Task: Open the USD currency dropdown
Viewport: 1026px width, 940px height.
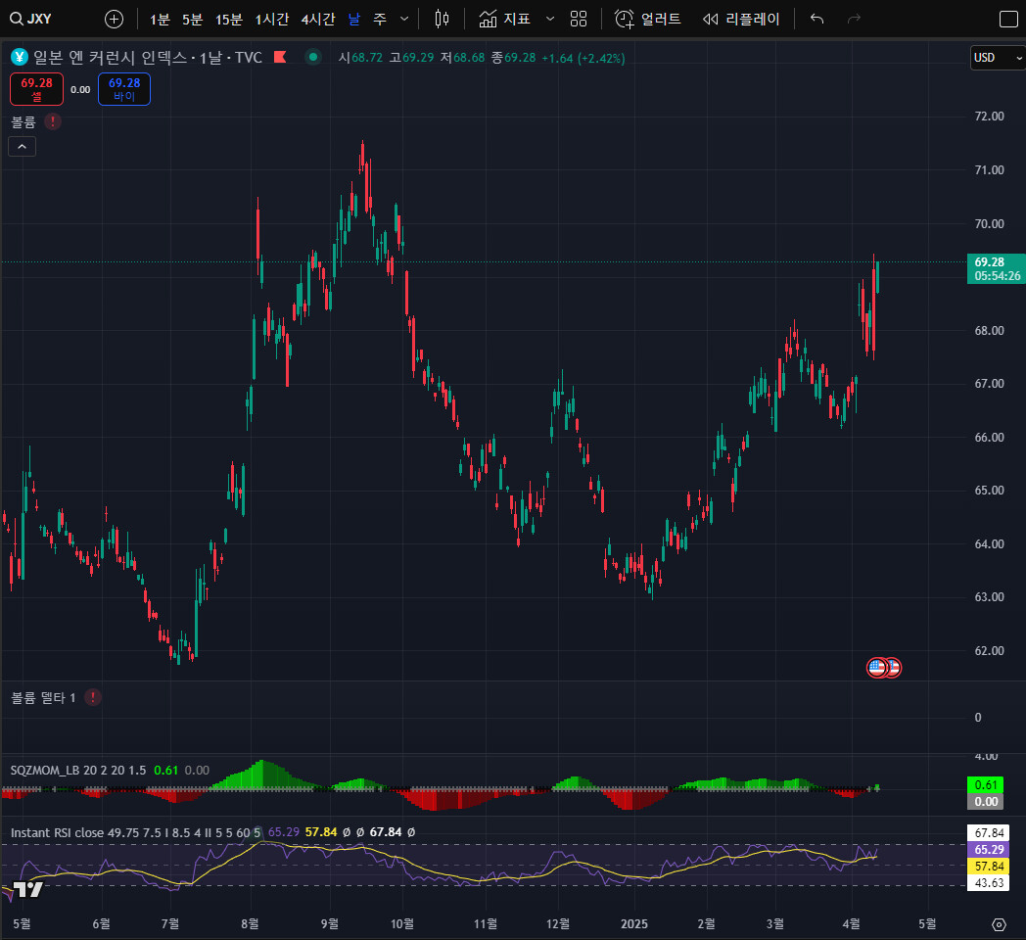Action: click(x=992, y=58)
